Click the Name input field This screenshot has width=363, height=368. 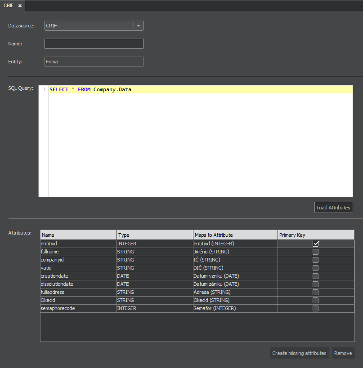coord(94,43)
